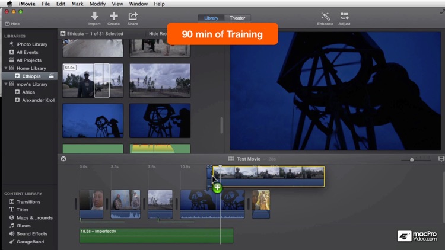Click the fullscreen arrows in window corner

tap(442, 12)
